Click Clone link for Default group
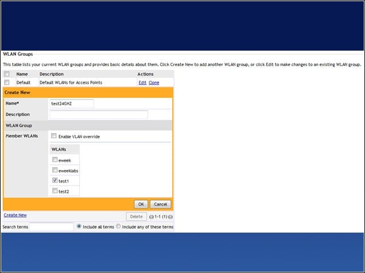 (x=154, y=82)
